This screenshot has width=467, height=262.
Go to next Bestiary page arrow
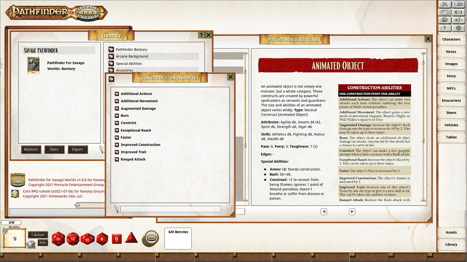[x=352, y=211]
